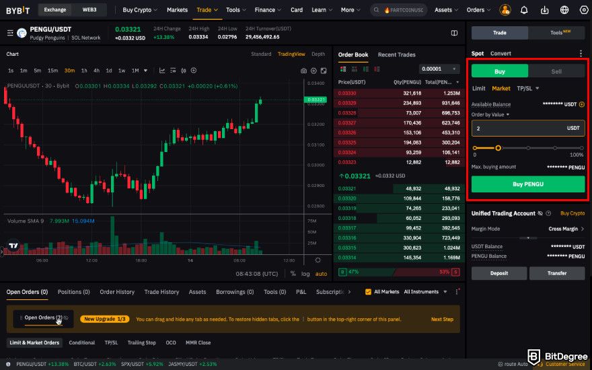Screen dimensions: 592x370
Task: Open All Instruments filter dropdown
Action: [425, 292]
